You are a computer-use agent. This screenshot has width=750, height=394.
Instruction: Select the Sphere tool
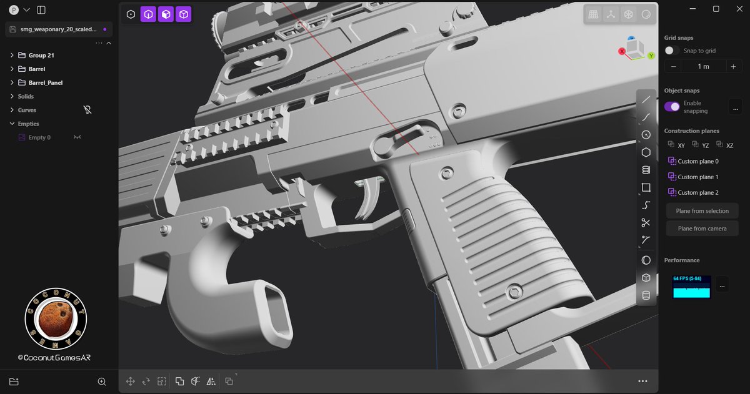[646, 260]
